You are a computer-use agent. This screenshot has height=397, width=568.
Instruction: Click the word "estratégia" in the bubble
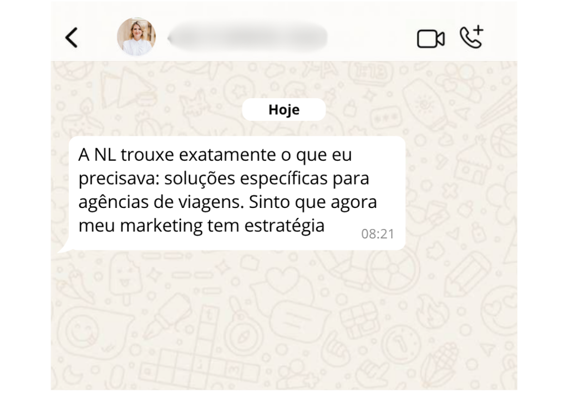285,226
